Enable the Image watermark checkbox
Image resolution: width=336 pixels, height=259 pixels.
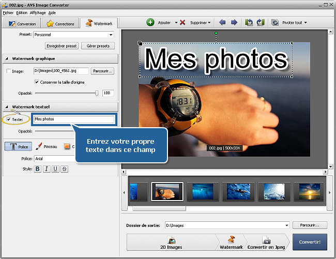8,71
